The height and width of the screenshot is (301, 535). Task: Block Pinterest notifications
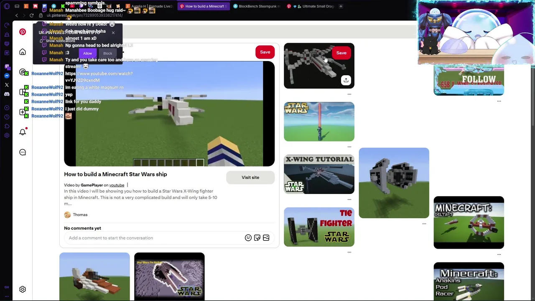[107, 53]
